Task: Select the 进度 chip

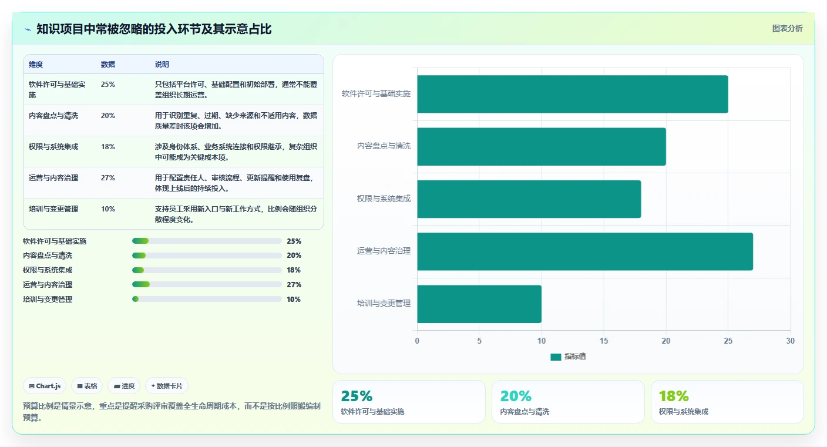Action: click(124, 386)
